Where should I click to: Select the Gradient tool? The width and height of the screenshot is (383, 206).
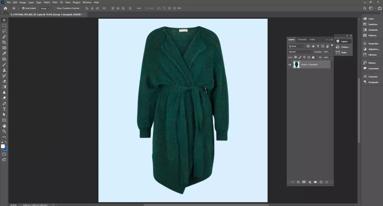tap(4, 87)
